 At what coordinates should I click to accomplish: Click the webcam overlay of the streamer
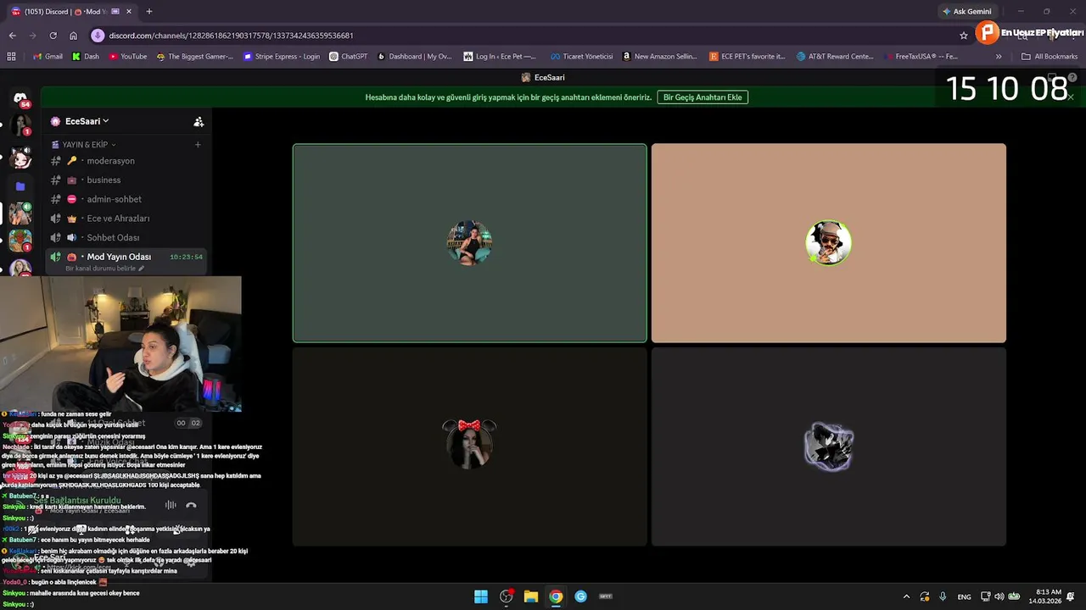(x=120, y=344)
